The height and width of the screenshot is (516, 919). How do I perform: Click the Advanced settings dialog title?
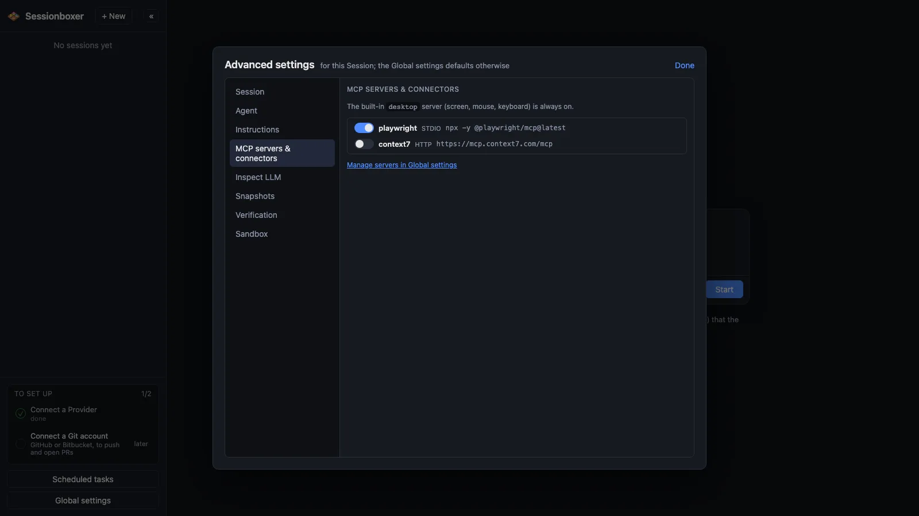269,65
